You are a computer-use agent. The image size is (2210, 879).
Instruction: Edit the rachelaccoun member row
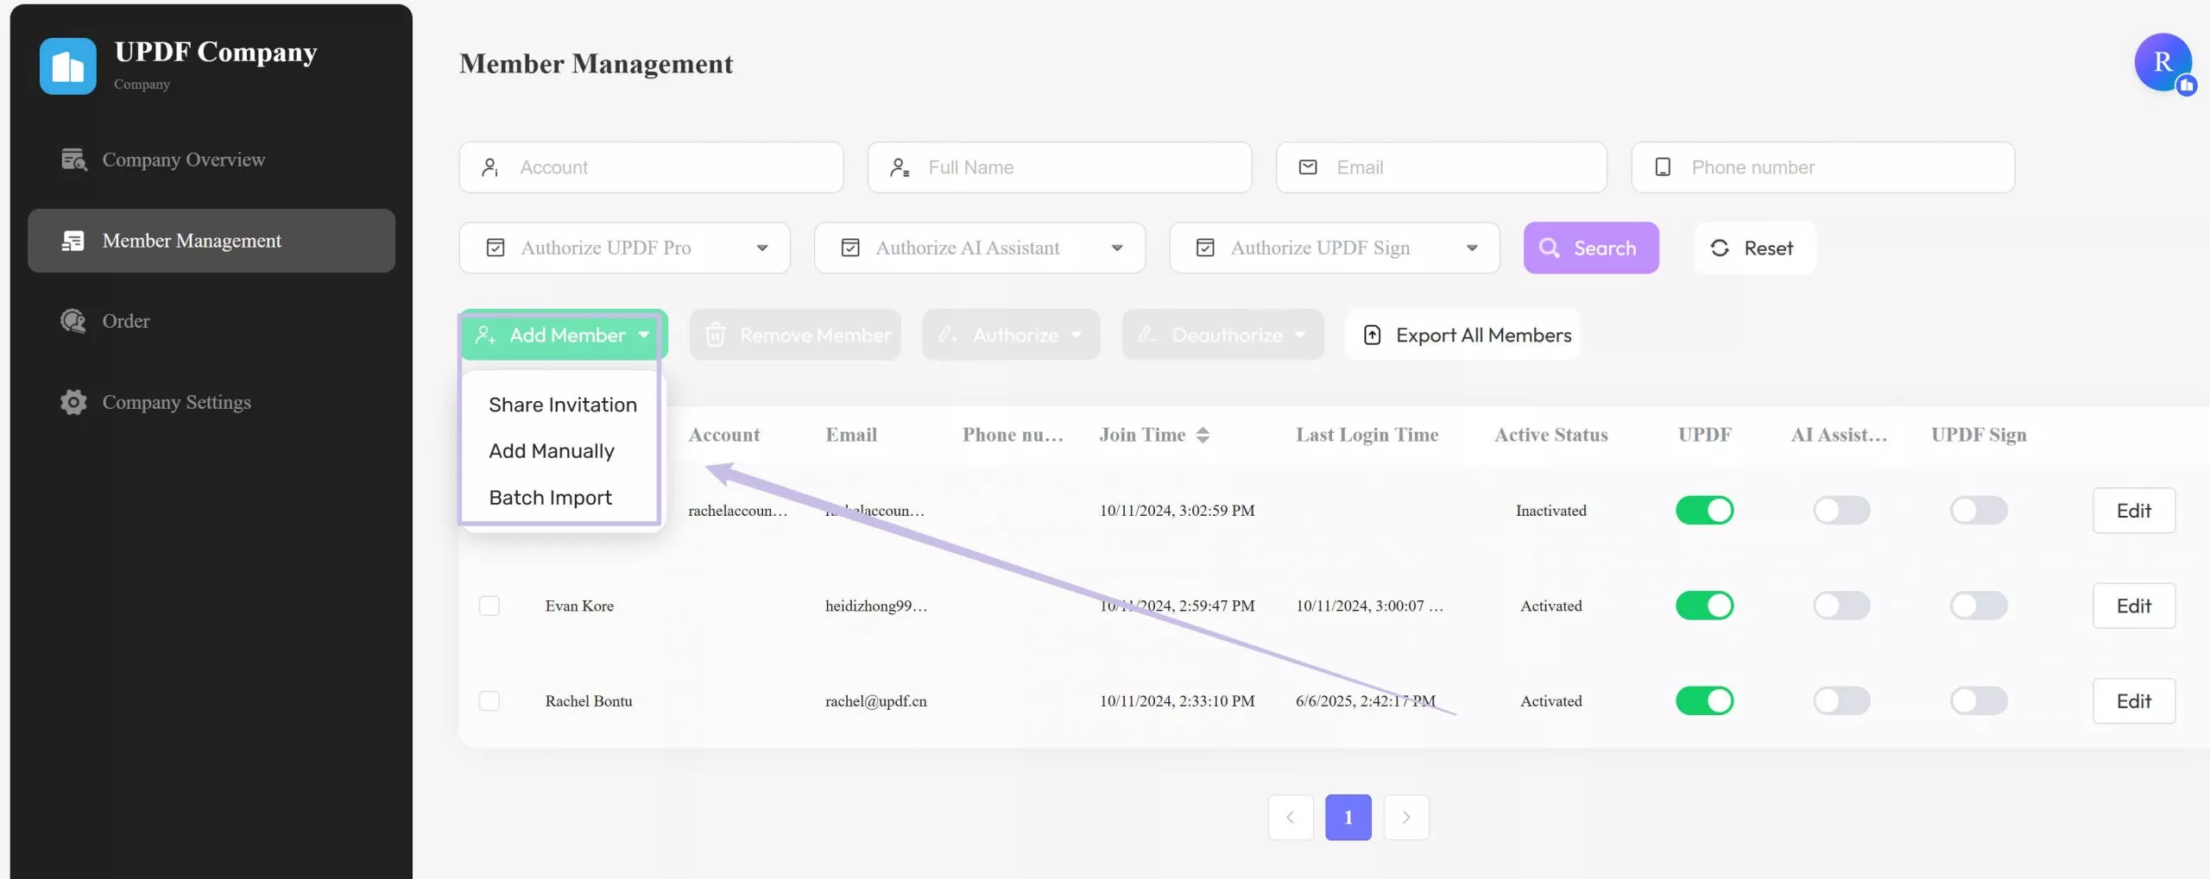pyautogui.click(x=2134, y=511)
